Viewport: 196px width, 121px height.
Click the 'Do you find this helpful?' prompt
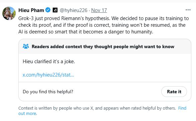[48, 92]
